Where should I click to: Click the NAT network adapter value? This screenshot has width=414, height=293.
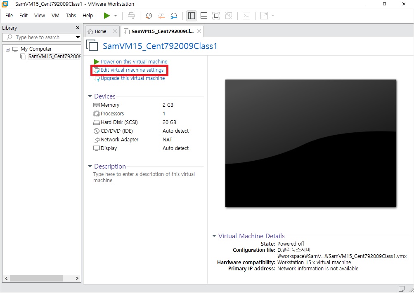point(168,140)
